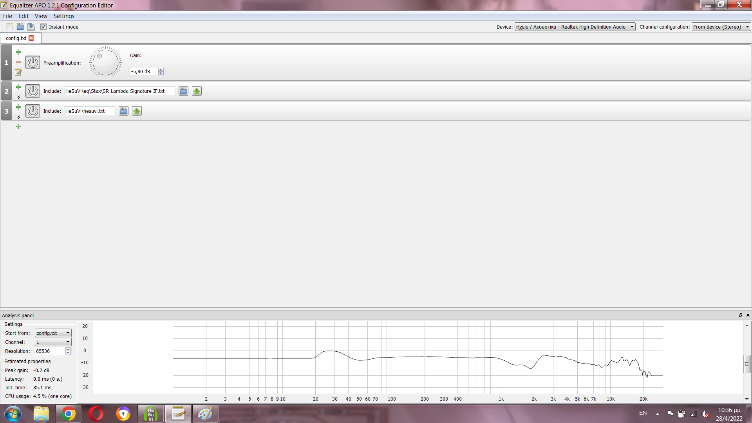752x423 pixels.
Task: Open the View menu
Action: [41, 16]
